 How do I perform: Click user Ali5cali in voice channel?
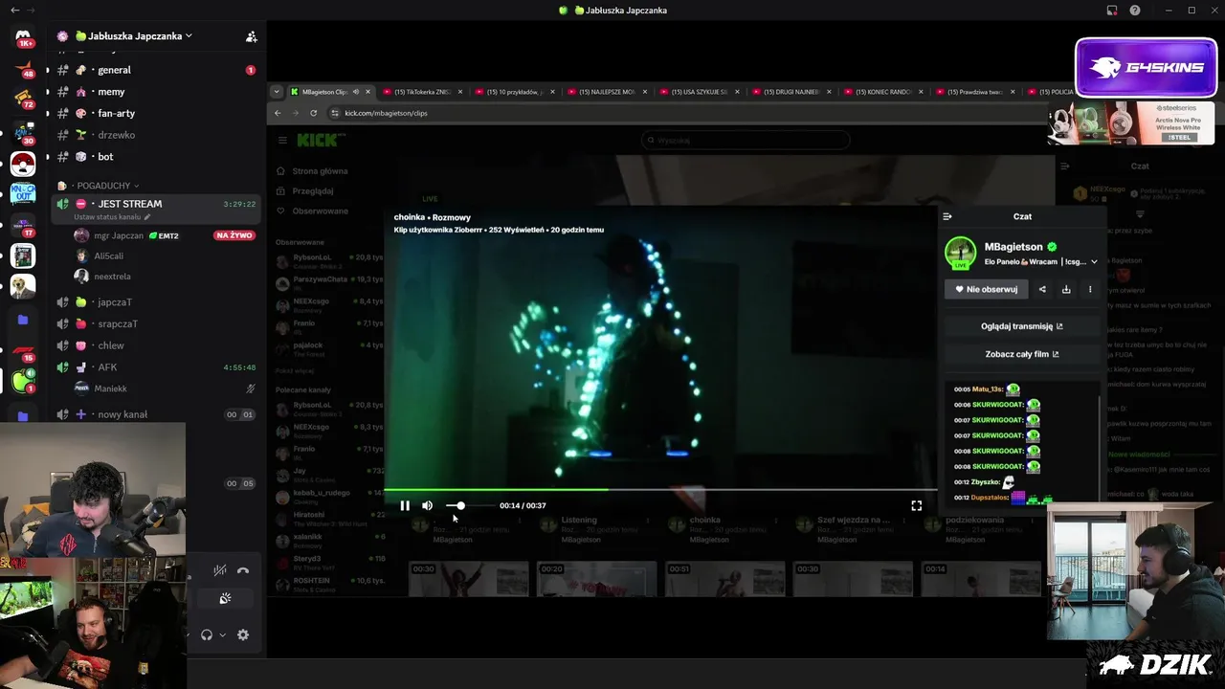click(108, 256)
